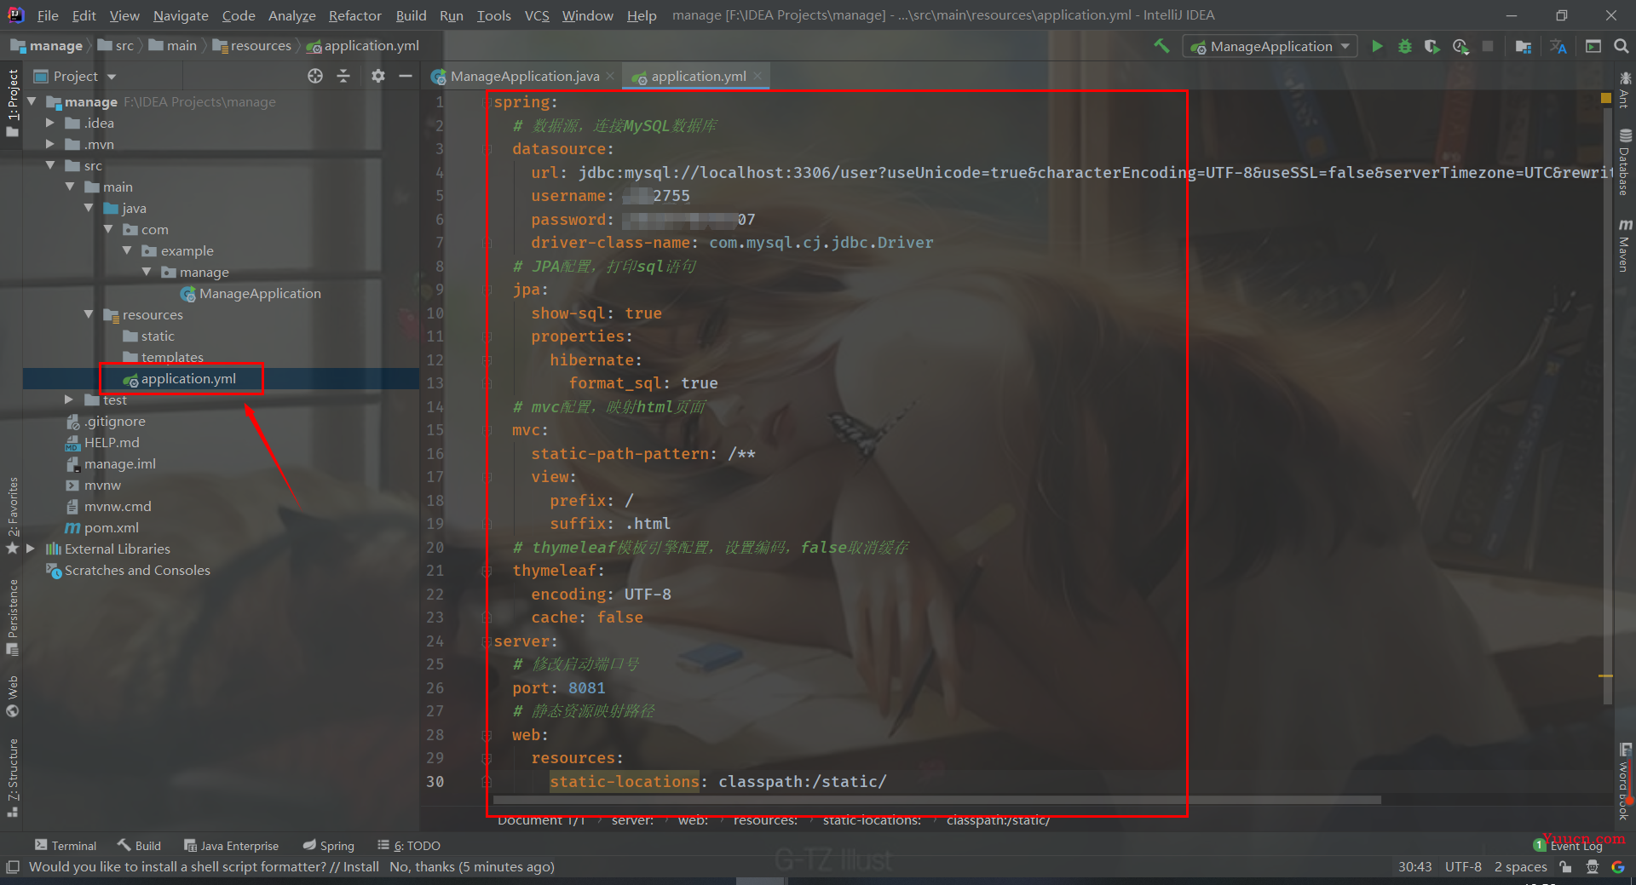Image resolution: width=1636 pixels, height=885 pixels.
Task: Open the ManageApplication run configuration dropdown
Action: [x=1270, y=47]
